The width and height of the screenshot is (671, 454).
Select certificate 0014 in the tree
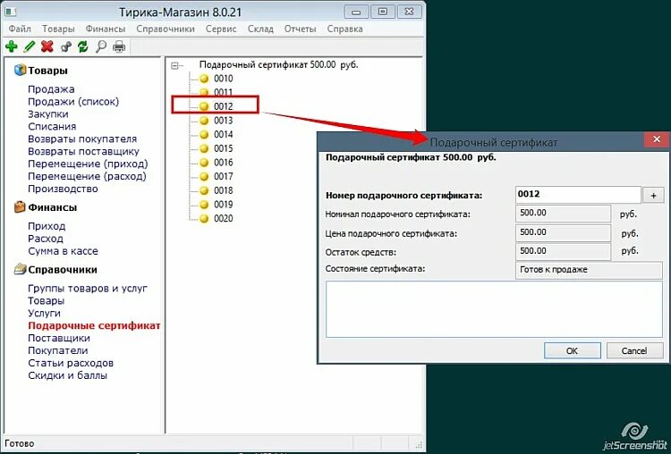224,134
